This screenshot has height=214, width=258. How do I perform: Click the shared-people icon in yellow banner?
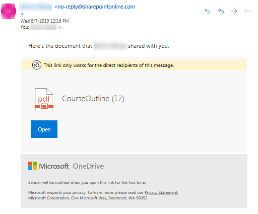pos(37,65)
